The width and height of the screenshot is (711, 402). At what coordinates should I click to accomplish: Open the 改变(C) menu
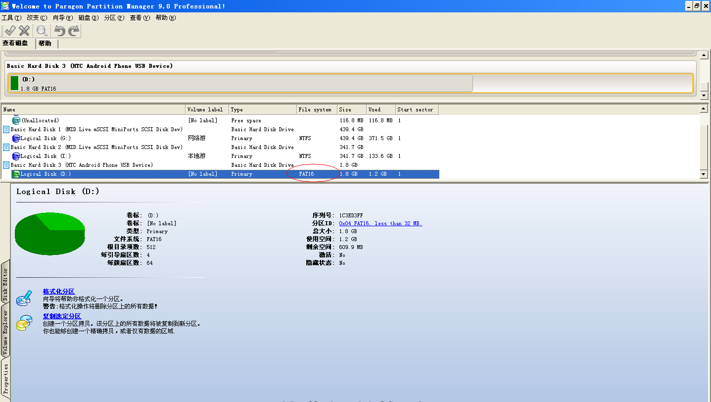37,18
